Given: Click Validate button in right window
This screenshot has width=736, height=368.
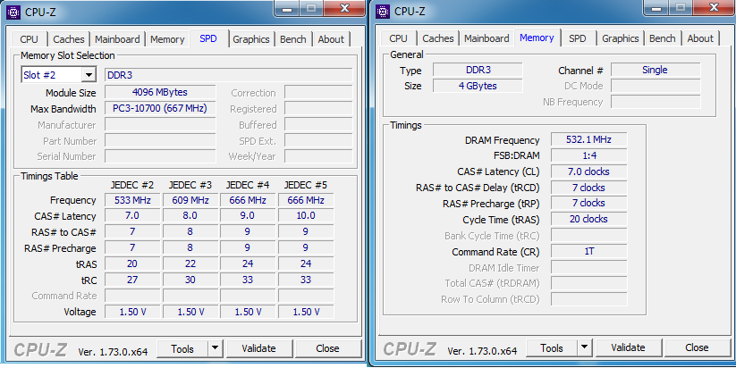Looking at the screenshot, I should pyautogui.click(x=628, y=347).
